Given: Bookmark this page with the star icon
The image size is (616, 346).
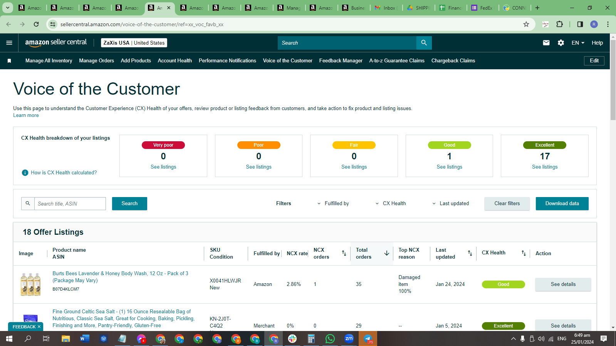Looking at the screenshot, I should 526,24.
